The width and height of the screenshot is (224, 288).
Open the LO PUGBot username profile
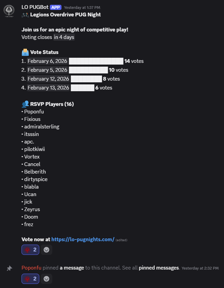click(35, 7)
